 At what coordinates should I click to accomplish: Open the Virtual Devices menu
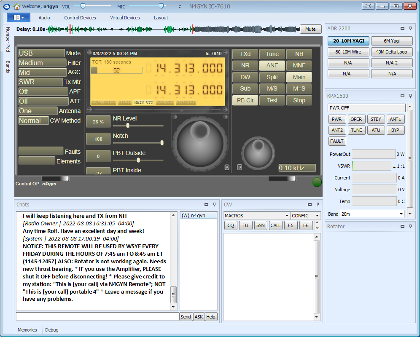(125, 18)
